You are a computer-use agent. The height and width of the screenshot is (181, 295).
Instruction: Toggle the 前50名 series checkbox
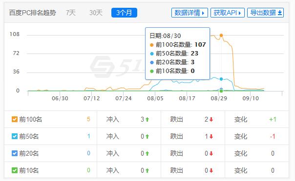pos(15,136)
